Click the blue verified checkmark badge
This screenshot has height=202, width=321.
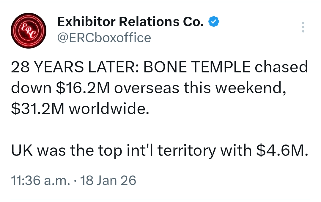(214, 22)
